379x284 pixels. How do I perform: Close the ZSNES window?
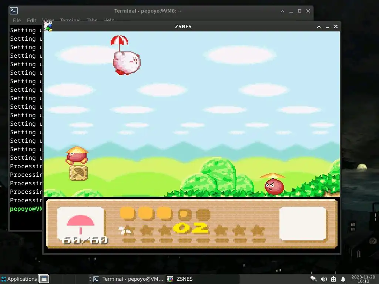tap(336, 27)
